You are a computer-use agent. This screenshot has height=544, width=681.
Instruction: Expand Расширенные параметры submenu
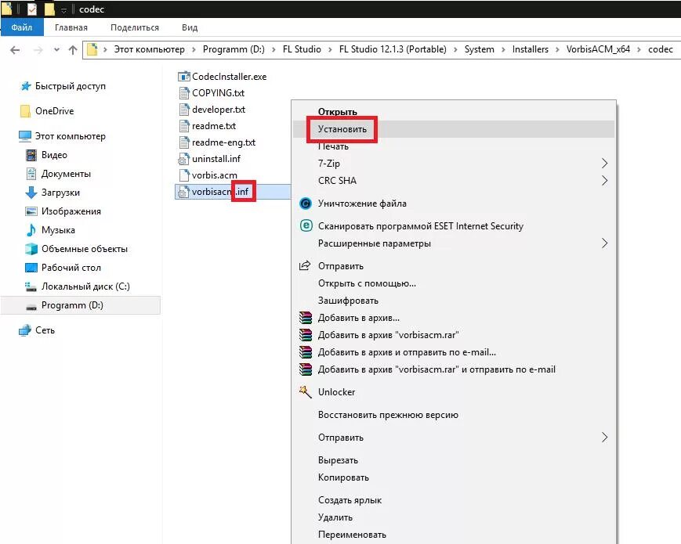pyautogui.click(x=454, y=243)
